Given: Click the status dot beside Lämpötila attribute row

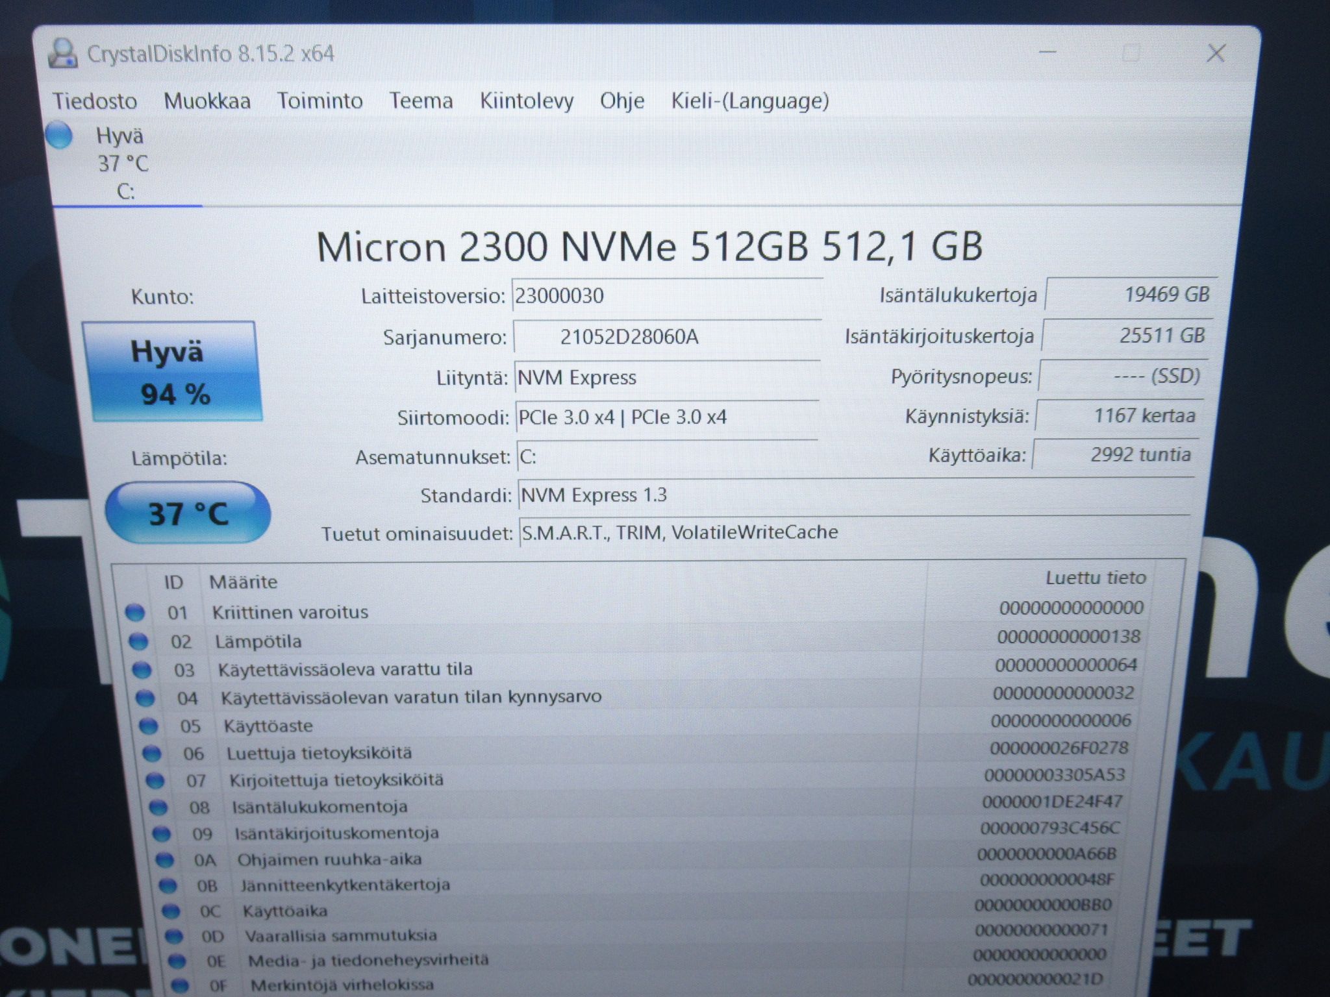Looking at the screenshot, I should point(138,641).
